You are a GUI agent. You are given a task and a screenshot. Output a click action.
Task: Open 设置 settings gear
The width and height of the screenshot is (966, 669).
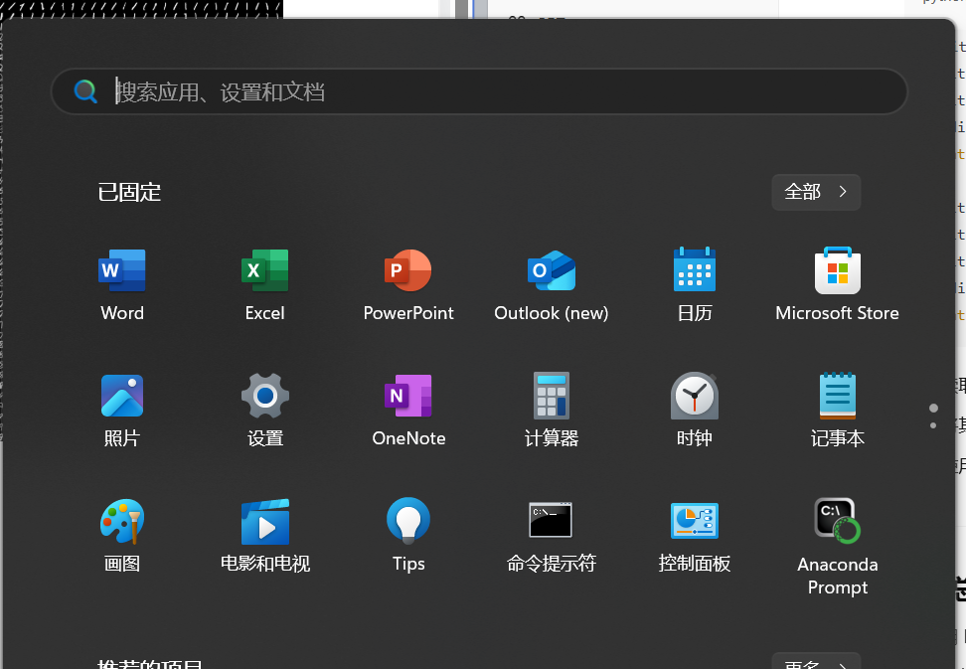pos(265,411)
